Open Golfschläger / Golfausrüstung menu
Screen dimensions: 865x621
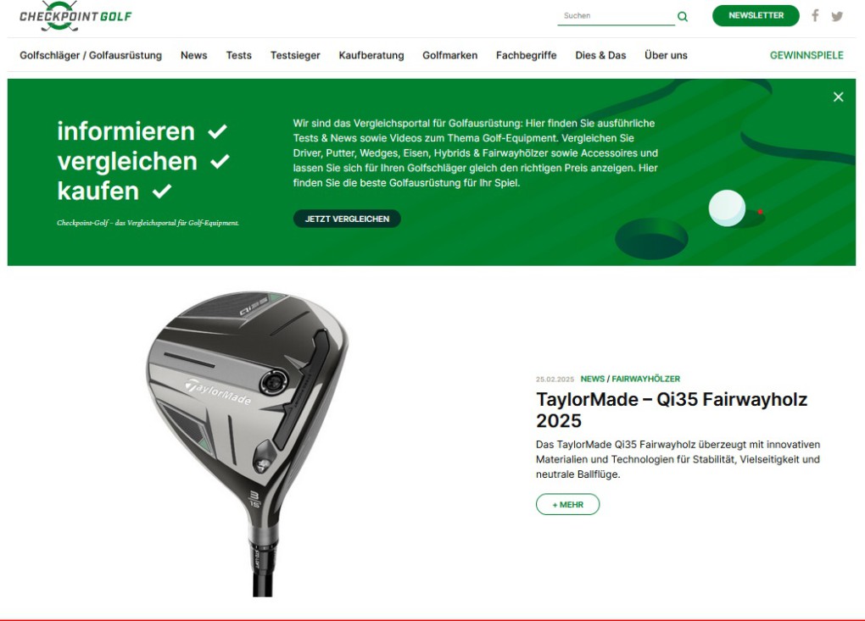click(x=91, y=55)
